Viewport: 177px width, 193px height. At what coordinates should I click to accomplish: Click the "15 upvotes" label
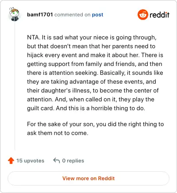(x=30, y=161)
